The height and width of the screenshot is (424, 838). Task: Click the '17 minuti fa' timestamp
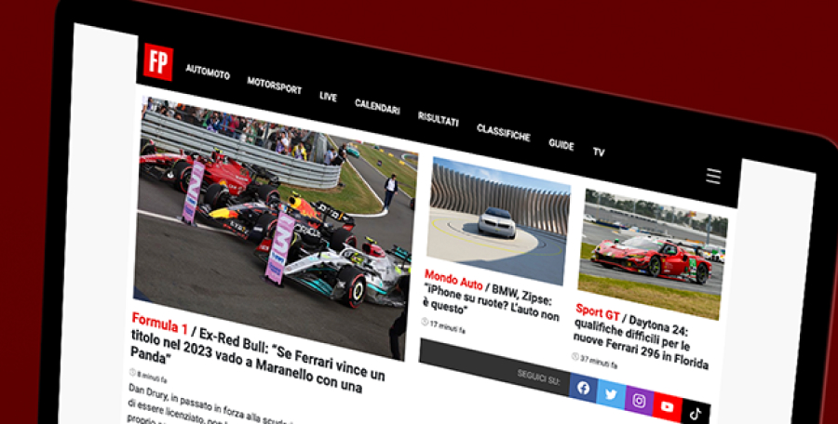pos(443,325)
